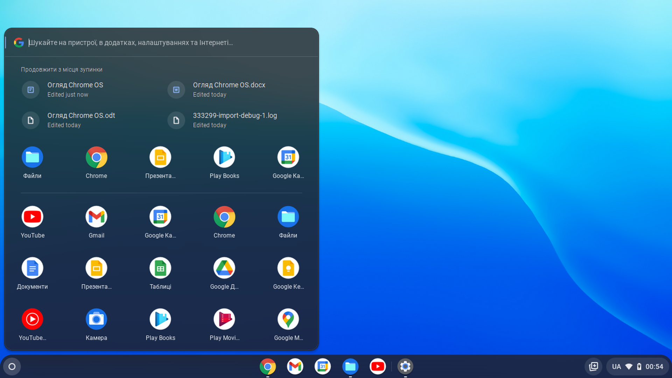This screenshot has height=378, width=672.
Task: Open Google Drive app icon
Action: point(224,268)
